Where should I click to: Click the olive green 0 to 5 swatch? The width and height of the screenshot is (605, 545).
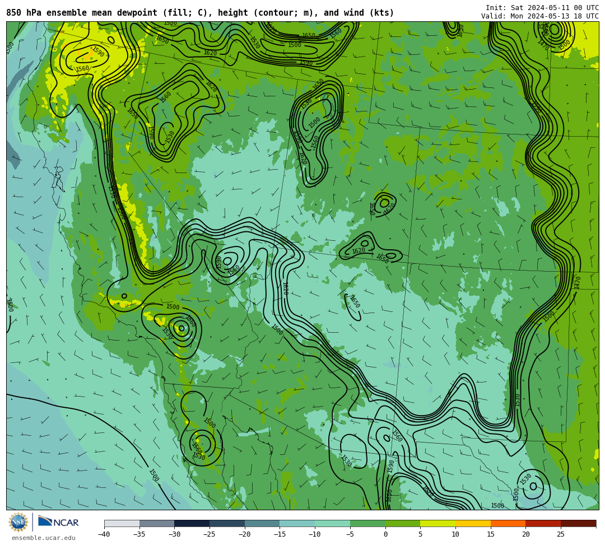[403, 523]
